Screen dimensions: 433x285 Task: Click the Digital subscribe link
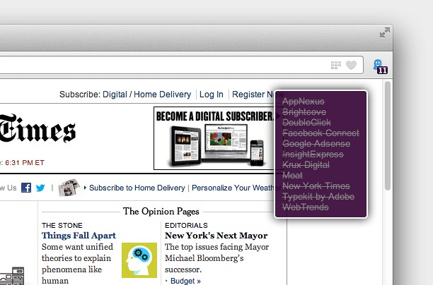click(115, 95)
